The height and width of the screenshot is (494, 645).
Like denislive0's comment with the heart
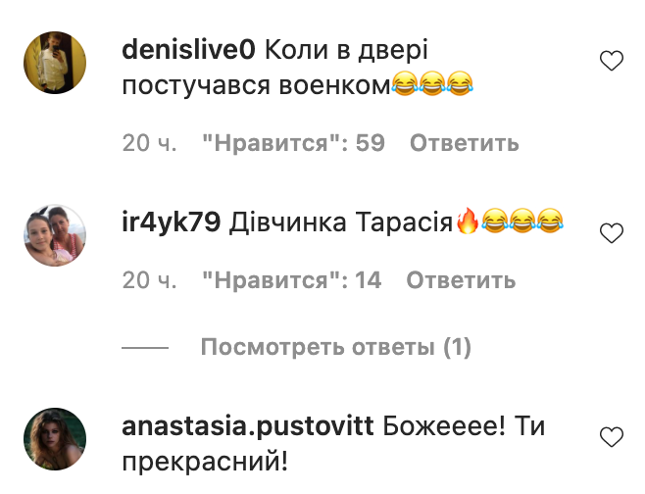tap(612, 61)
